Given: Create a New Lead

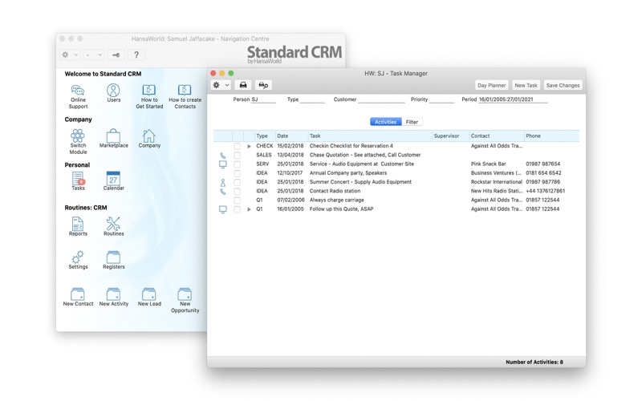Looking at the screenshot, I should [149, 297].
